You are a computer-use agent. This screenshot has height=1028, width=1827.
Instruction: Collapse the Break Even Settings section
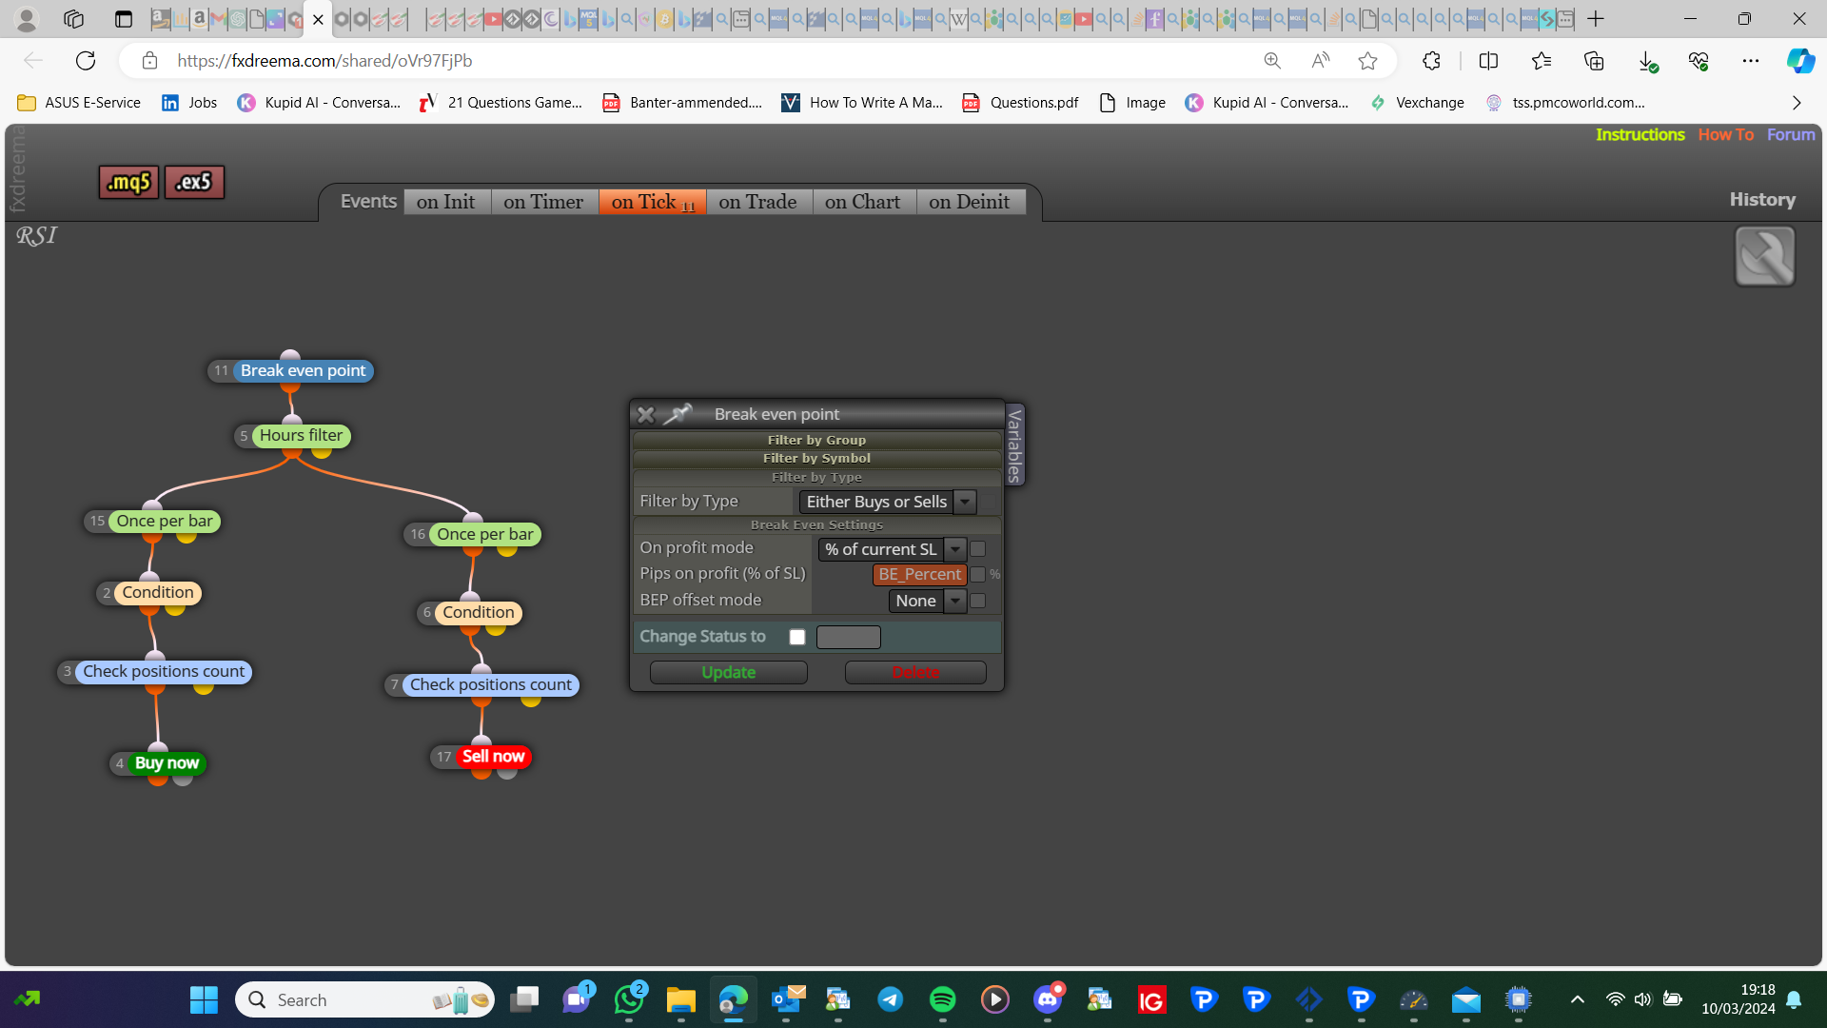[x=816, y=524]
